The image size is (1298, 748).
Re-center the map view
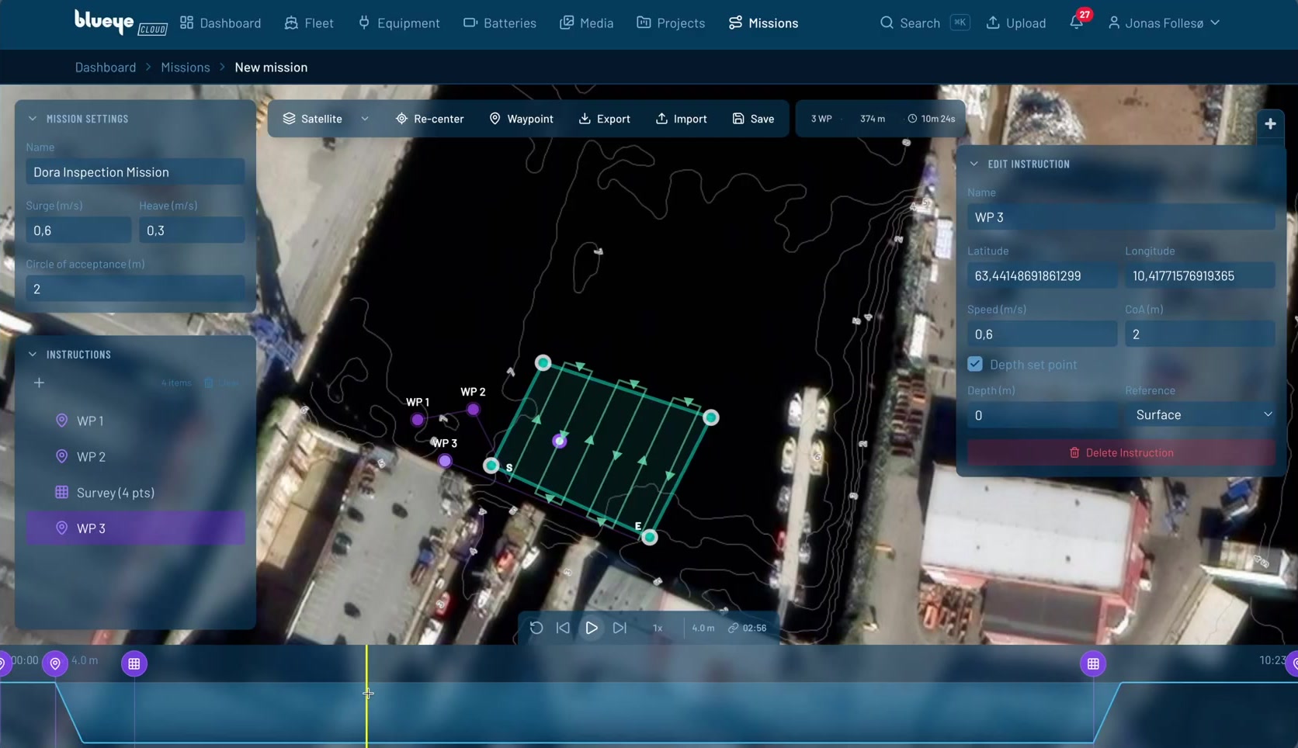[429, 119]
